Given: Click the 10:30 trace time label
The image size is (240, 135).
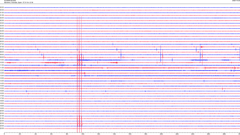Looking at the screenshot, I should tap(2, 62).
